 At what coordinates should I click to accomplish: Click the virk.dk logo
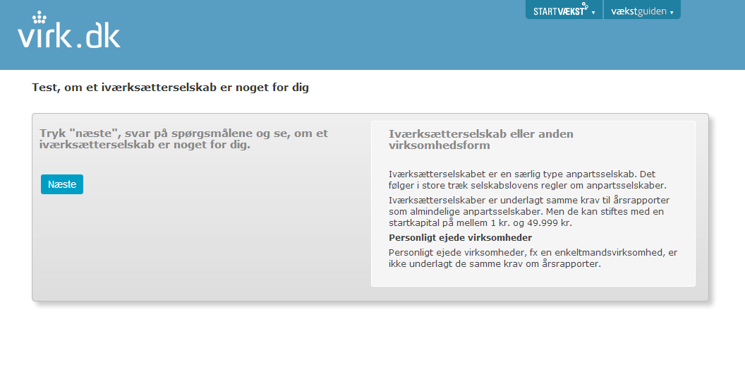pyautogui.click(x=68, y=36)
